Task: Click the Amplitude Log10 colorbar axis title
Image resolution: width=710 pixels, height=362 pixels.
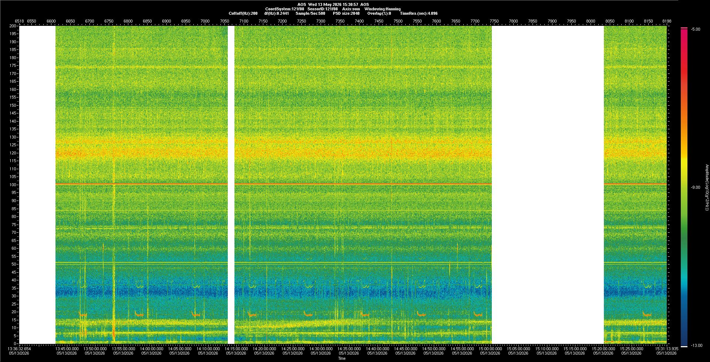Action: click(x=707, y=187)
